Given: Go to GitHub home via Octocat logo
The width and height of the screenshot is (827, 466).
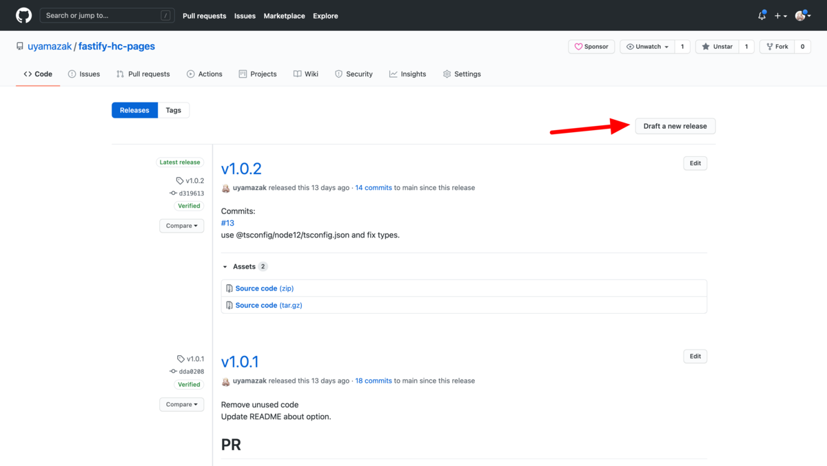Looking at the screenshot, I should [23, 15].
